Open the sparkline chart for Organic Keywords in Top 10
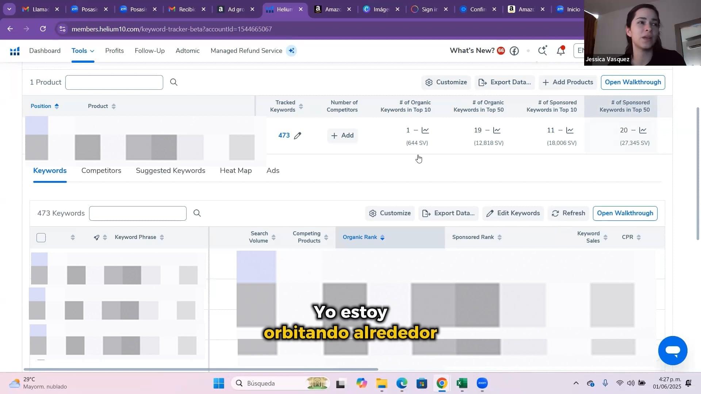Screen dimensions: 701x394 click(425, 130)
